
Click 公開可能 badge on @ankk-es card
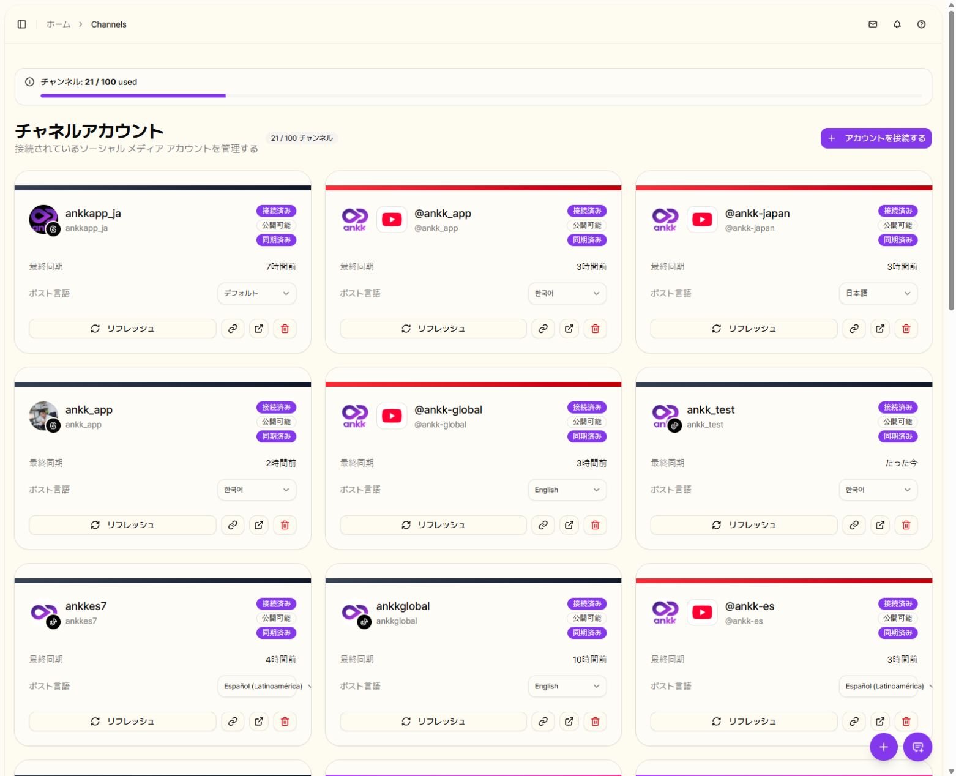897,618
